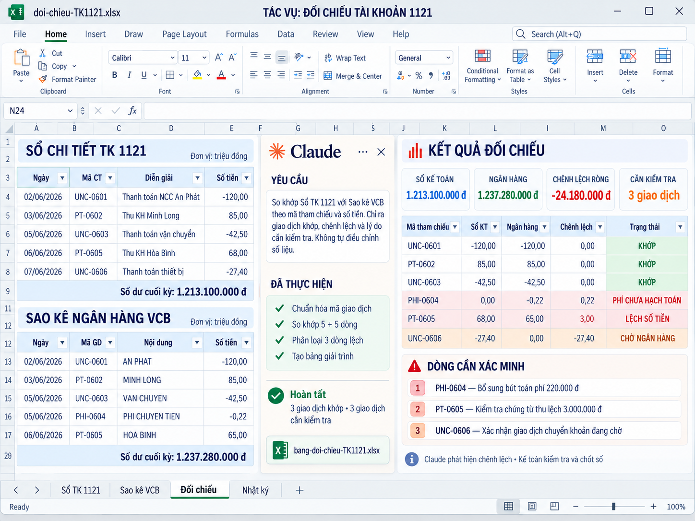Switch to the Data ribbon tab

tap(286, 34)
